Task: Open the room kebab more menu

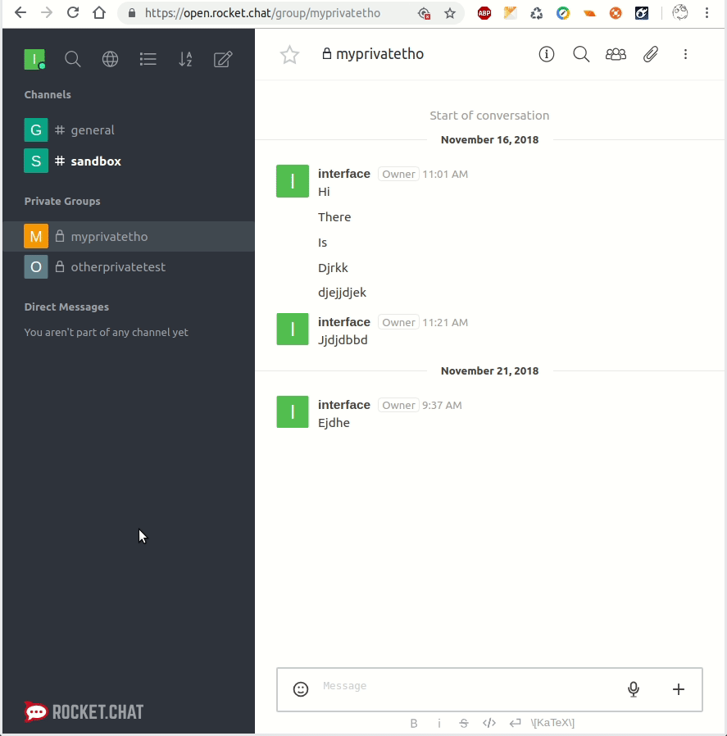Action: point(685,54)
